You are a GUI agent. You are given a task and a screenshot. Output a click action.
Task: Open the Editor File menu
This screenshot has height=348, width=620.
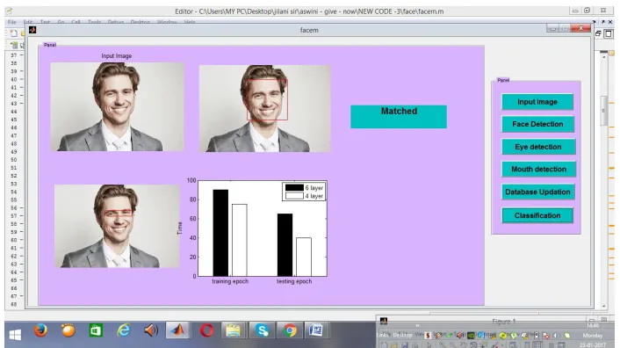[12, 22]
